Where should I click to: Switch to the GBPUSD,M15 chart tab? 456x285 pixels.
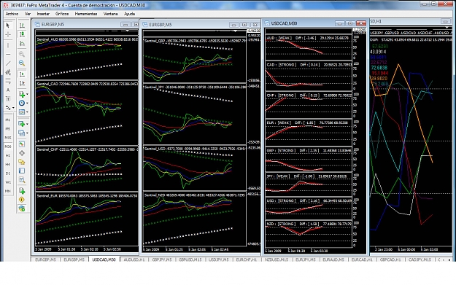[190, 259]
